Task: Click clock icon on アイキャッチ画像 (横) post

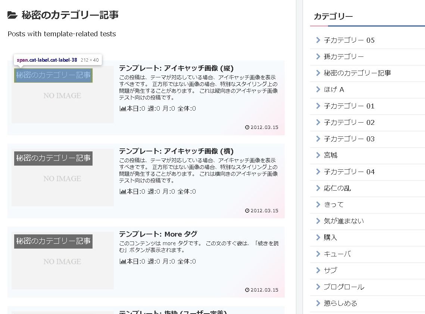Action: tap(247, 210)
